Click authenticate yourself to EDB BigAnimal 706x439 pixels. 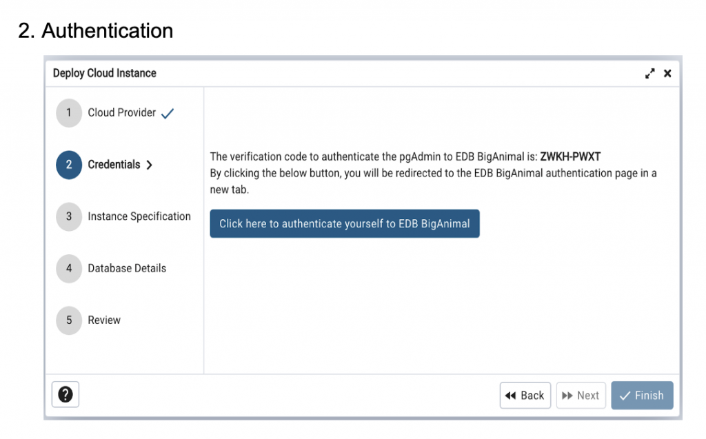[344, 223]
